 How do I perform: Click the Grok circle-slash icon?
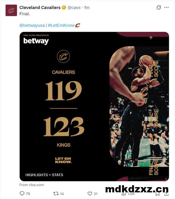pyautogui.click(x=159, y=7)
